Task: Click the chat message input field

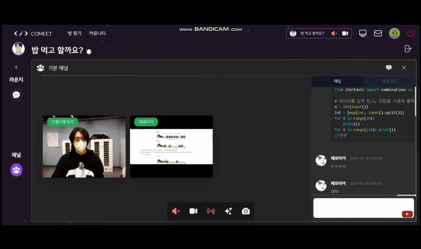Action: [364, 208]
